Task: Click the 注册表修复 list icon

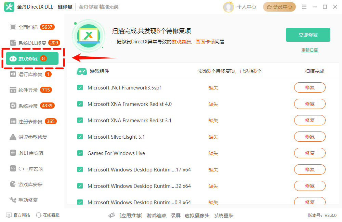Action: [x=13, y=121]
